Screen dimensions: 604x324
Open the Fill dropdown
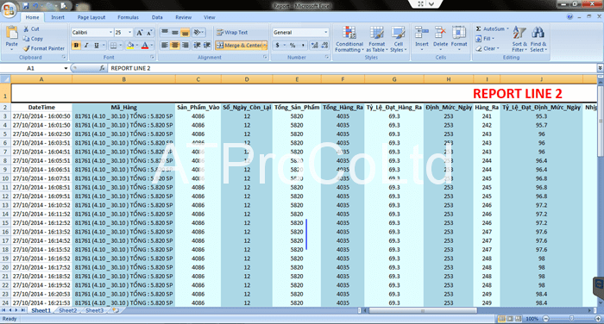pos(485,39)
